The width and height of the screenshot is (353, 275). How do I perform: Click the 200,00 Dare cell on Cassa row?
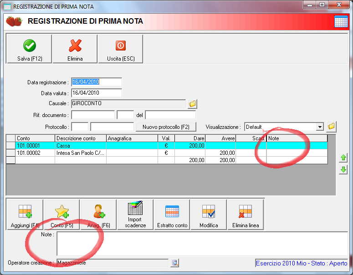[190, 146]
